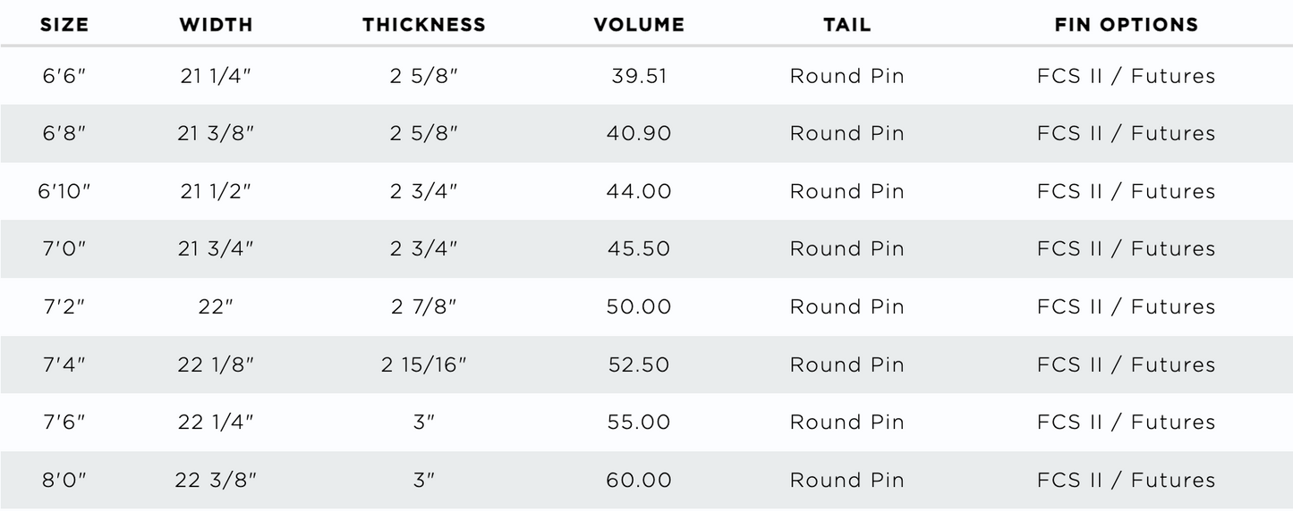The image size is (1293, 511).
Task: Click the 2 15/16" thickness value
Action: (424, 364)
